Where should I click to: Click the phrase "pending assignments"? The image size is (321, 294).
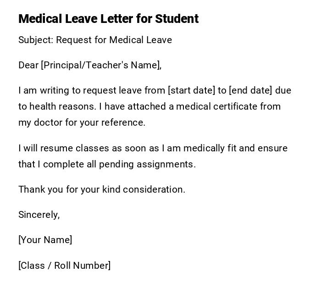[x=153, y=164]
